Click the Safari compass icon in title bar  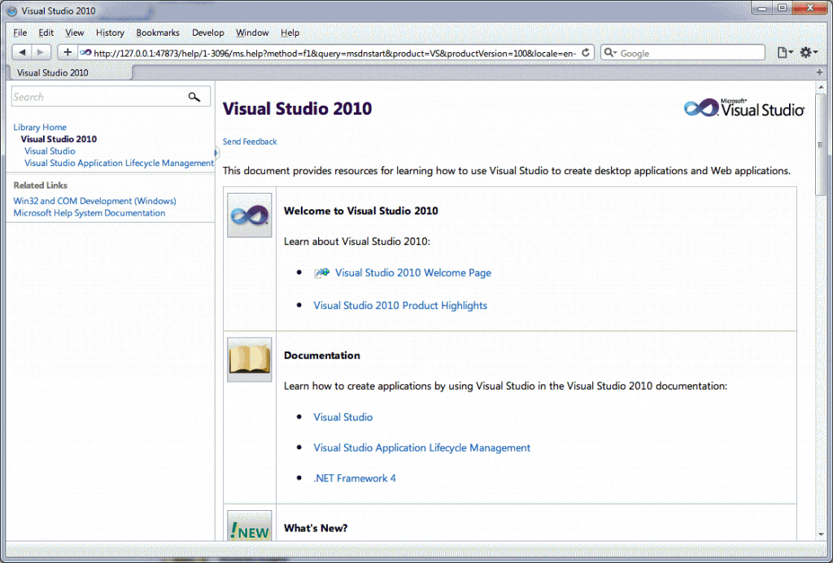(x=11, y=11)
